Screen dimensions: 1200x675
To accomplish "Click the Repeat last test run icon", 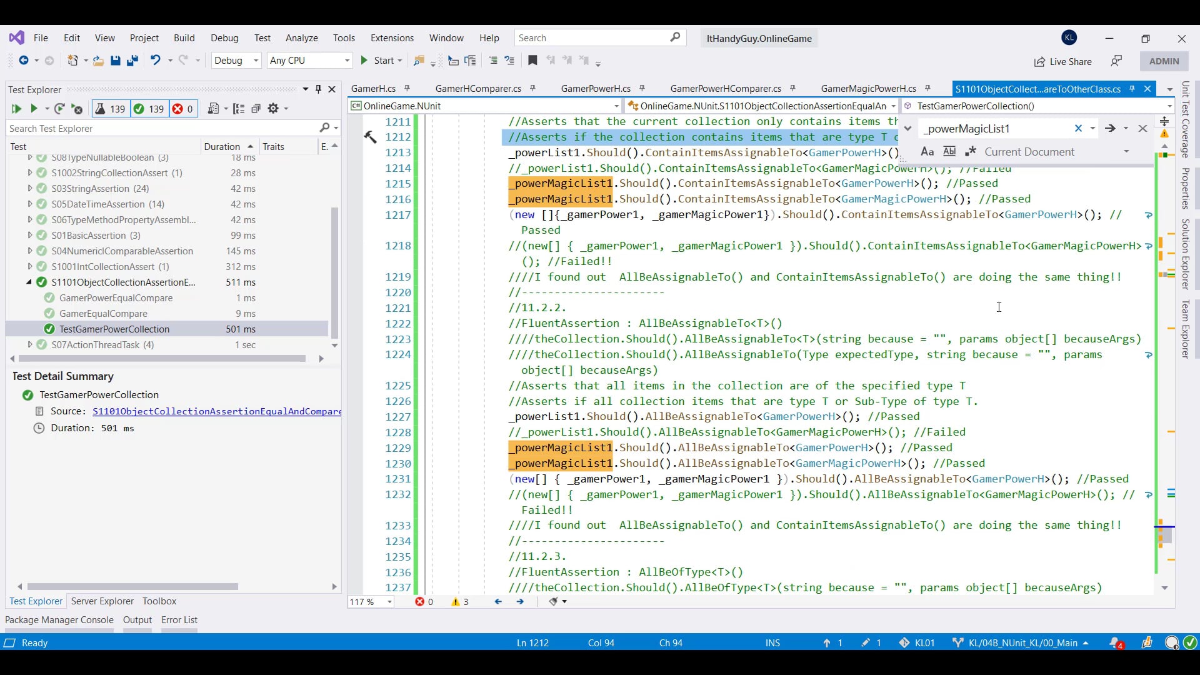I will pyautogui.click(x=59, y=109).
